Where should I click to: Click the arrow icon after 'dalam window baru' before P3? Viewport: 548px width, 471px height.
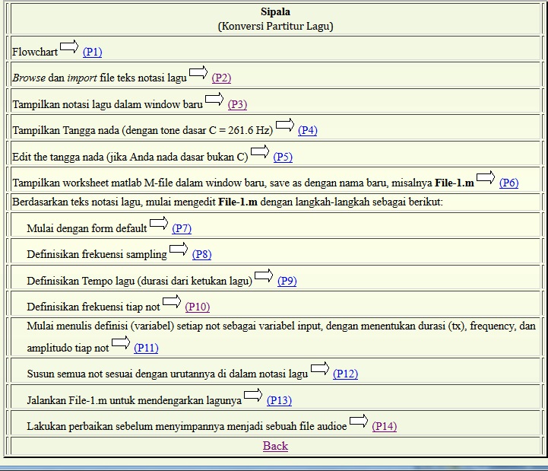pos(214,99)
